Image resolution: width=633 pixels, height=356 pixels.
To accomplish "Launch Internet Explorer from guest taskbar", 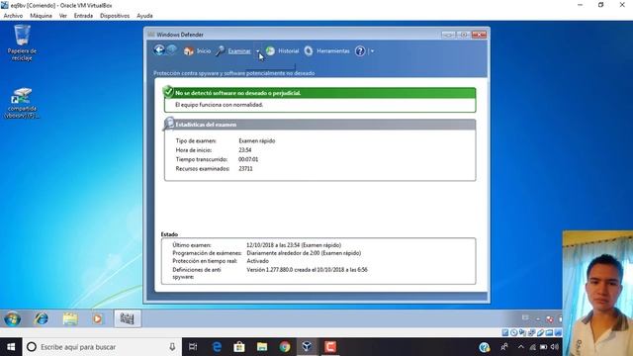I will (x=41, y=318).
